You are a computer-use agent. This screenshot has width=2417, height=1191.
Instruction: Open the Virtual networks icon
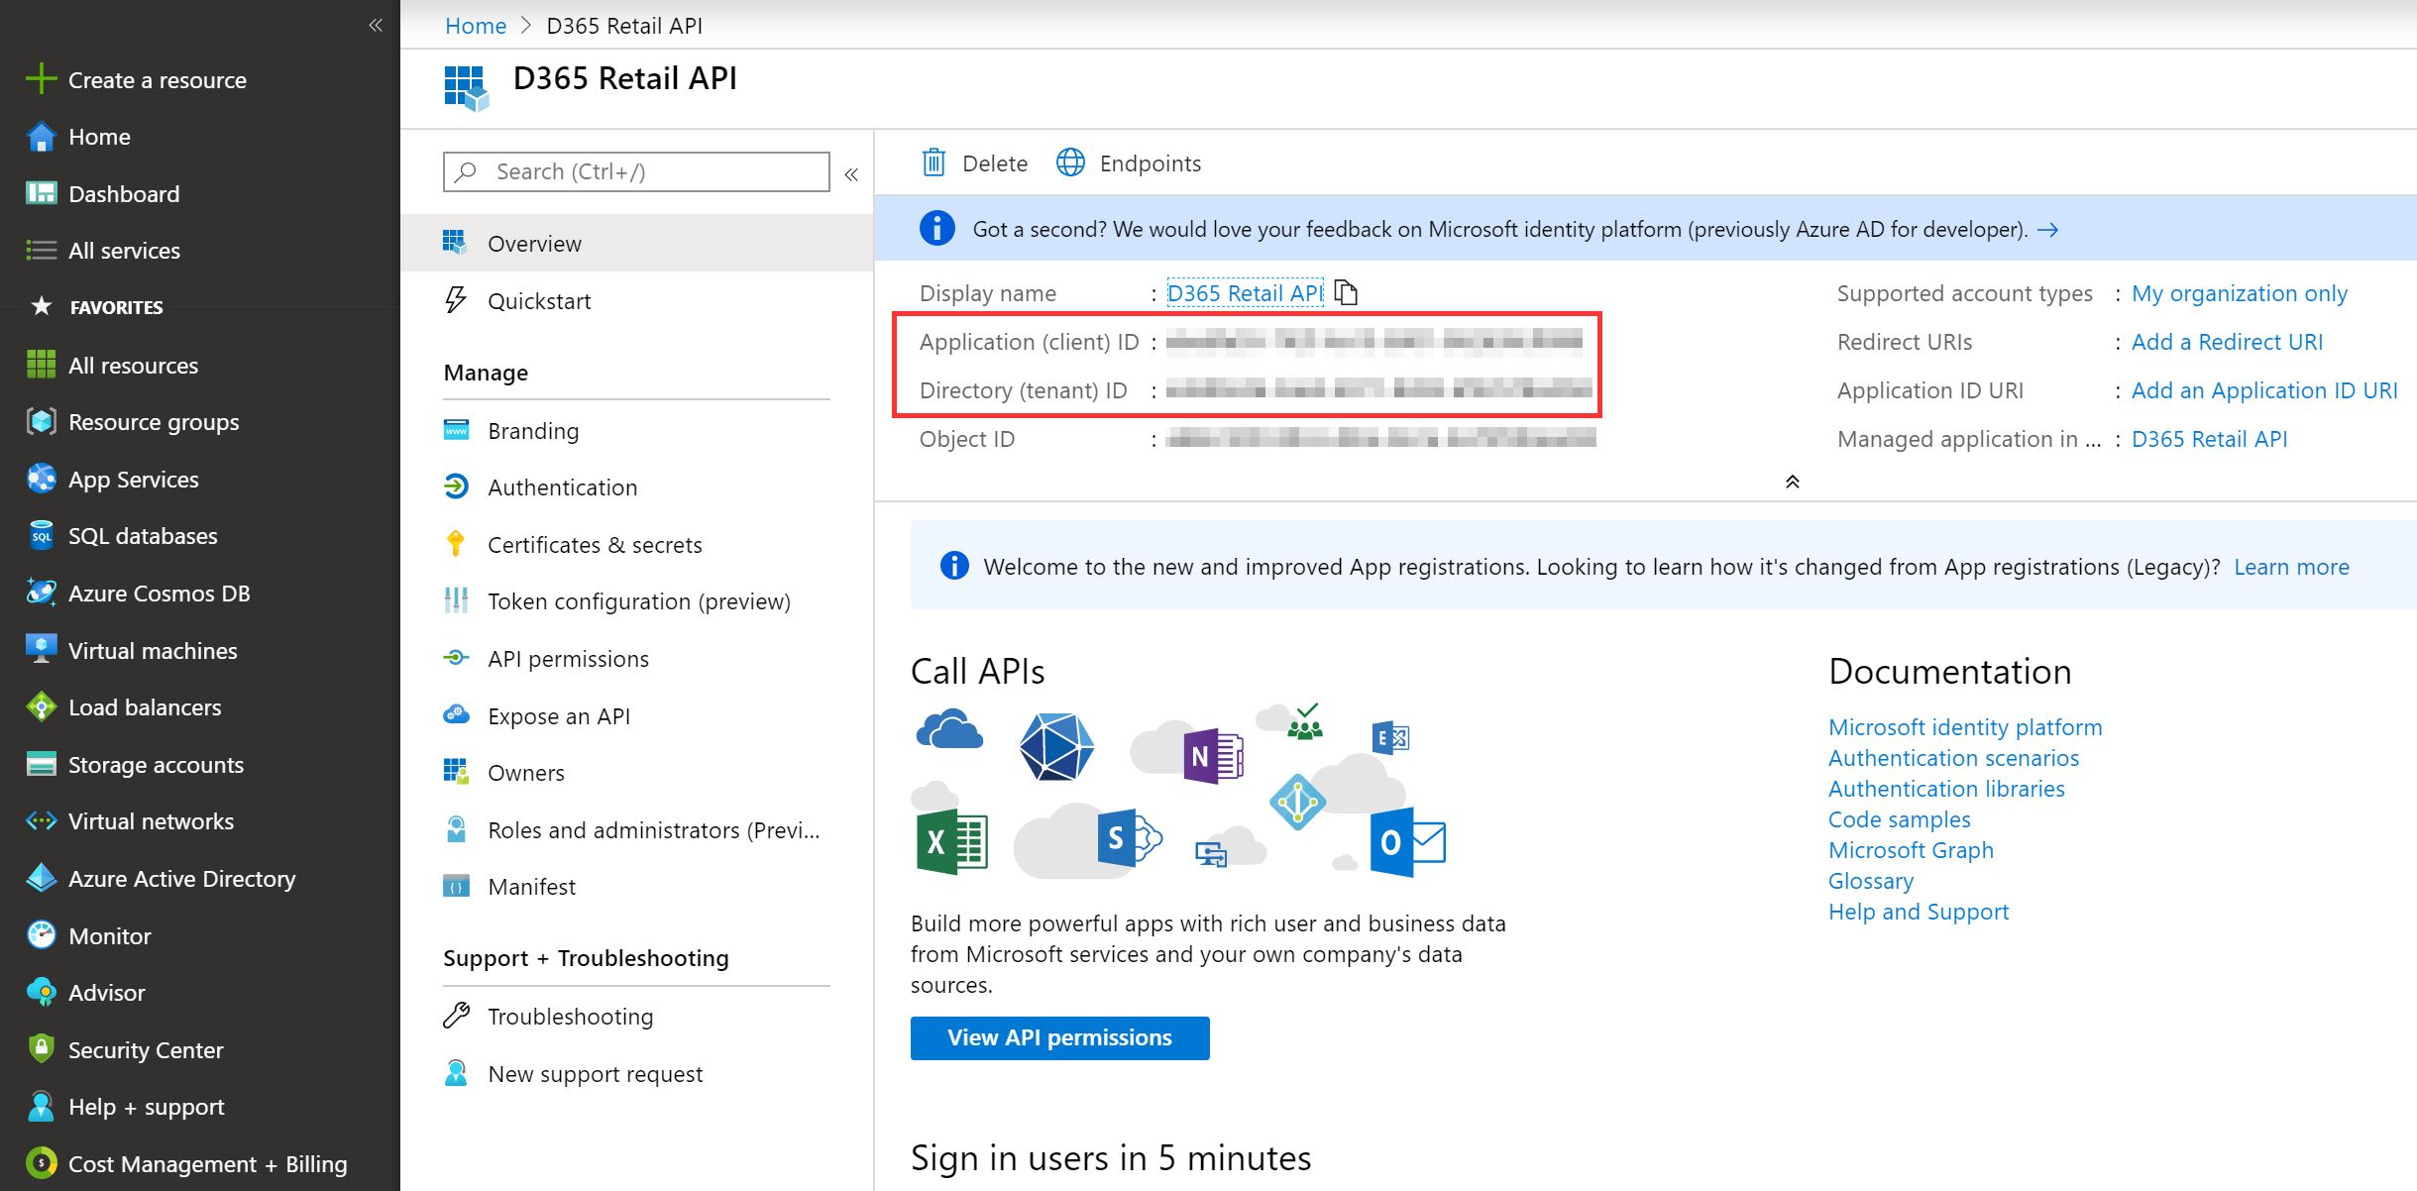41,821
